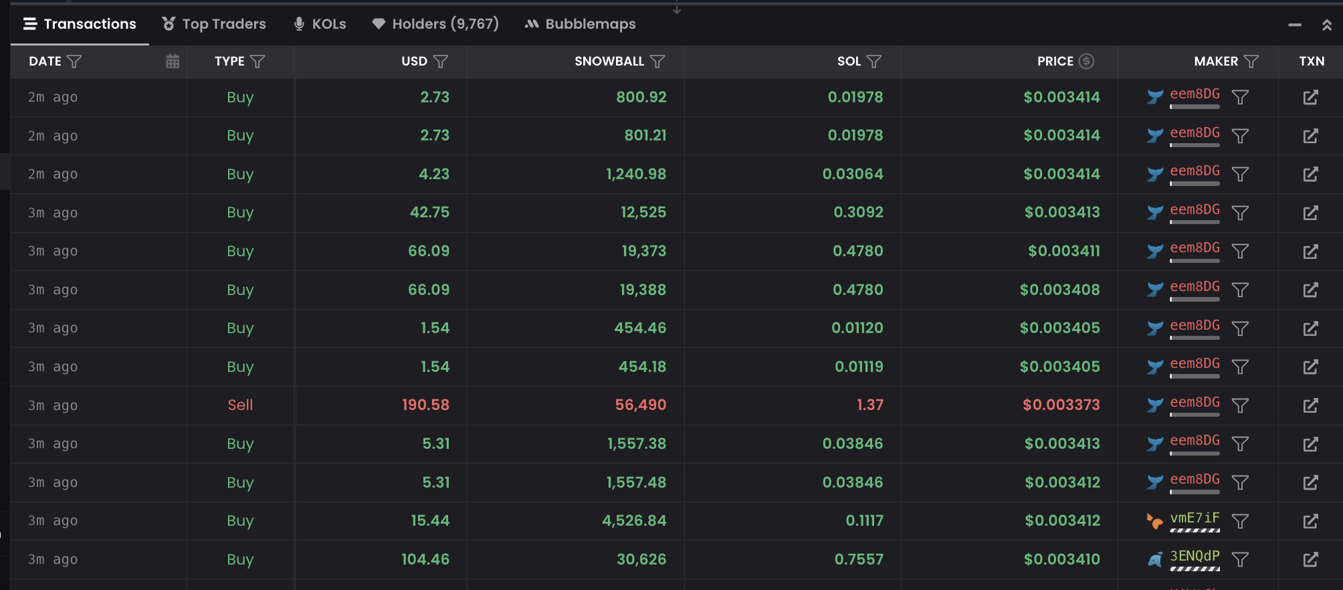Toggle PRICE column currency display icon
The width and height of the screenshot is (1343, 590).
pos(1087,62)
